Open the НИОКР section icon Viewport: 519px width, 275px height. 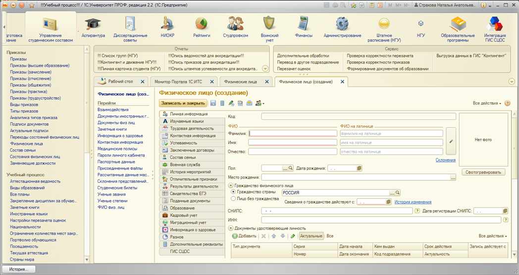167,24
